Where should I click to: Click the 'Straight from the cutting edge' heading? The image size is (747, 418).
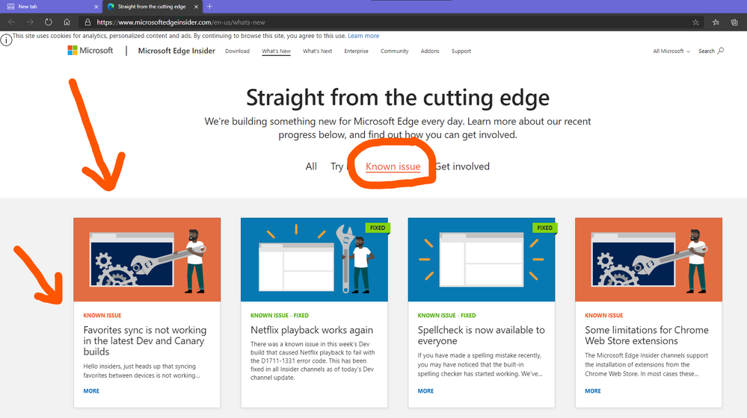[398, 98]
